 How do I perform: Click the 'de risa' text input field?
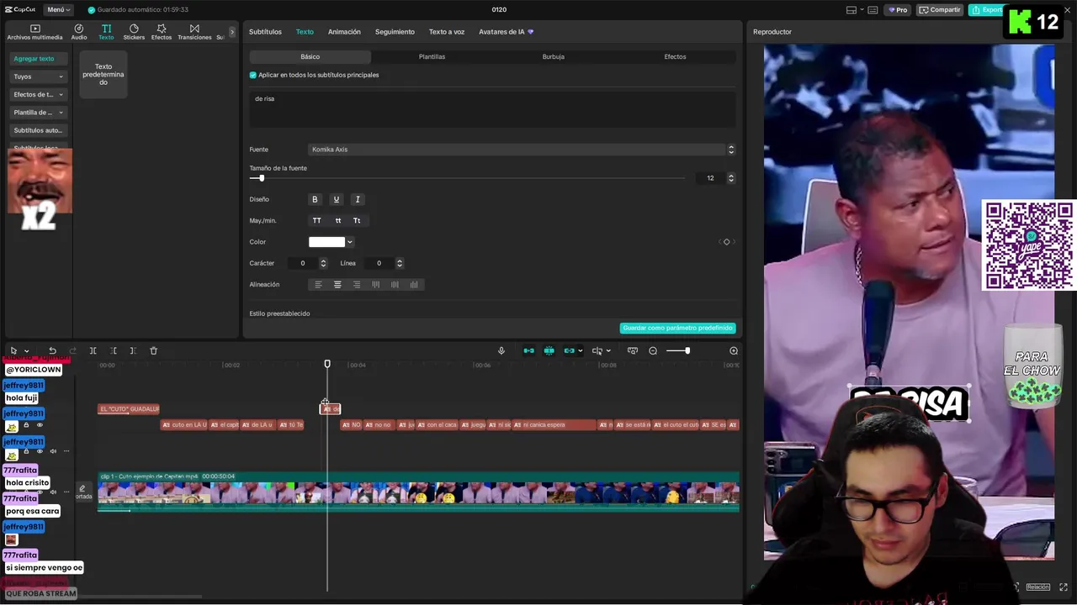(492, 108)
